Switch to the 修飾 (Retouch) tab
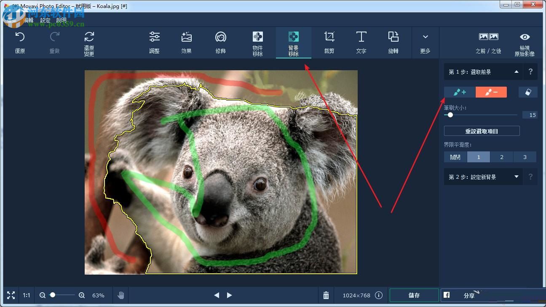Screen dimensions: 546x307 pos(220,42)
